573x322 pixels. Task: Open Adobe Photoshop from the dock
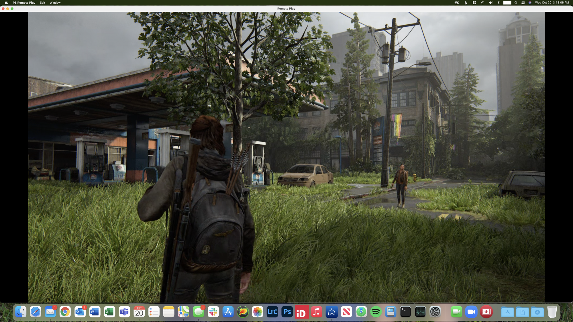(x=287, y=312)
